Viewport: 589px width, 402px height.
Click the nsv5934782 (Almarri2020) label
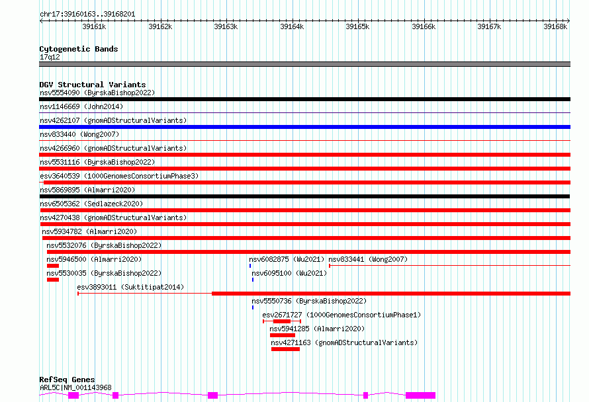pyautogui.click(x=89, y=231)
